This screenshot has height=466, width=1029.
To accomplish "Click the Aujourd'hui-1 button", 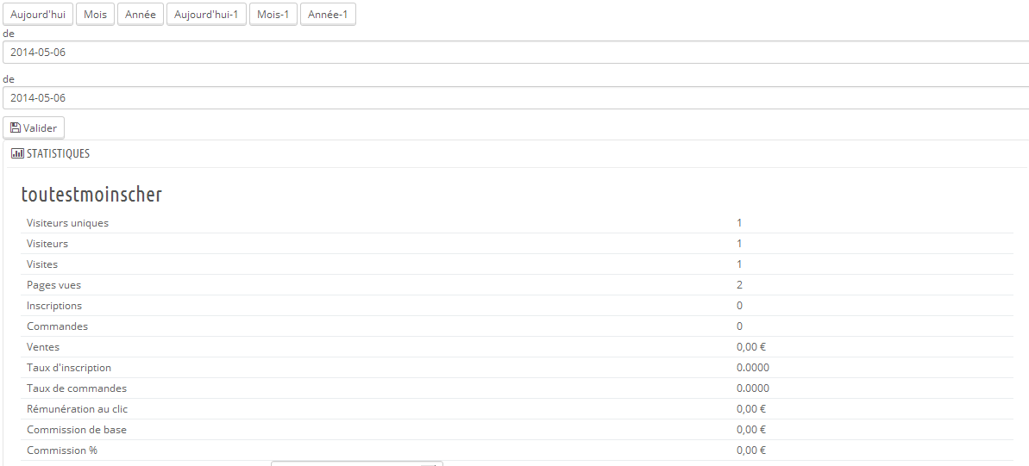I will pyautogui.click(x=206, y=15).
